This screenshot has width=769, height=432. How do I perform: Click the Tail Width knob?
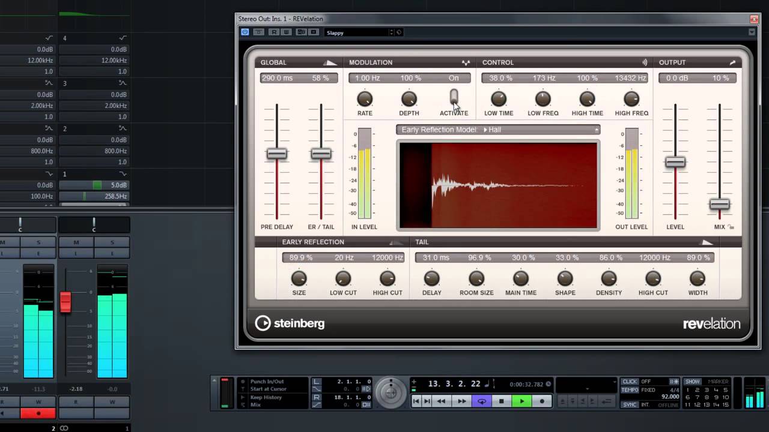pyautogui.click(x=698, y=278)
